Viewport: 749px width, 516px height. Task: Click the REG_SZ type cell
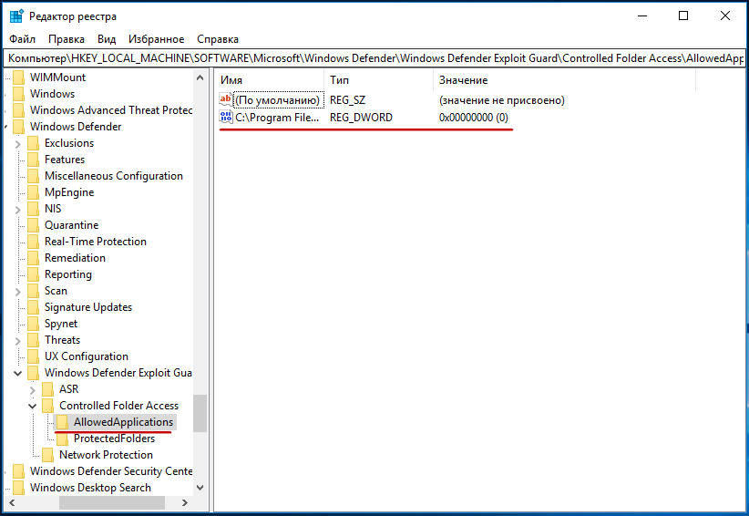[x=347, y=100]
